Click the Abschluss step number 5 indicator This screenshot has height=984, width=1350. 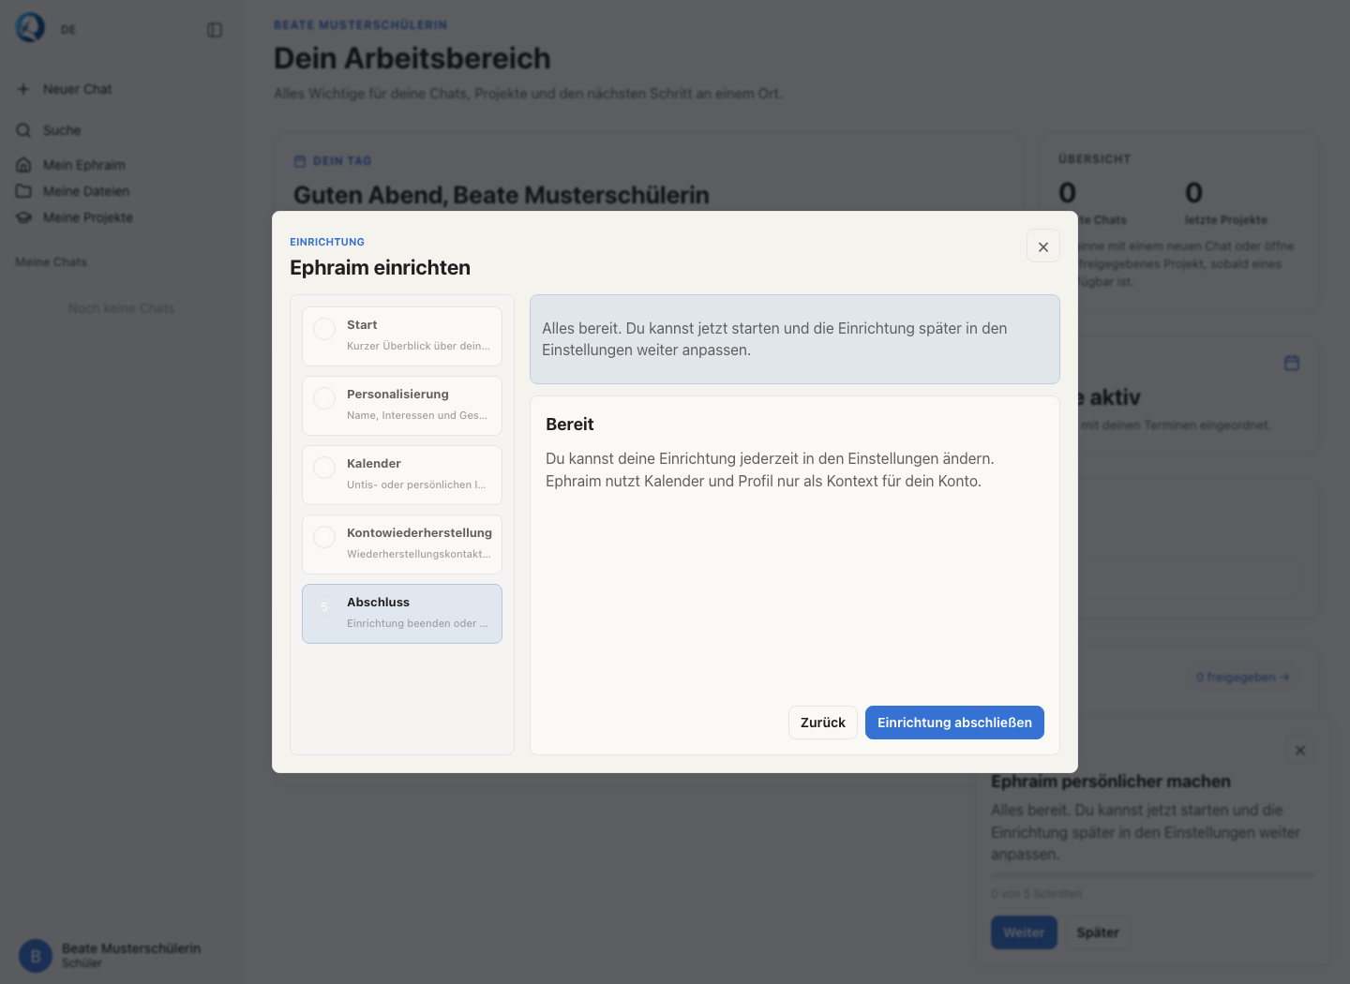click(x=324, y=606)
